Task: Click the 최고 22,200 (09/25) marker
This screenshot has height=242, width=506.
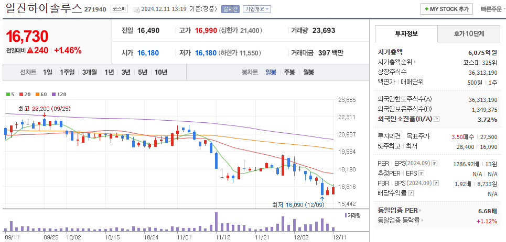Action: [44, 109]
